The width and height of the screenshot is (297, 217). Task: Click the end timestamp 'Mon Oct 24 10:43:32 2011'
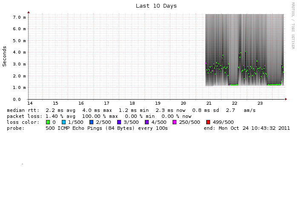254,128
